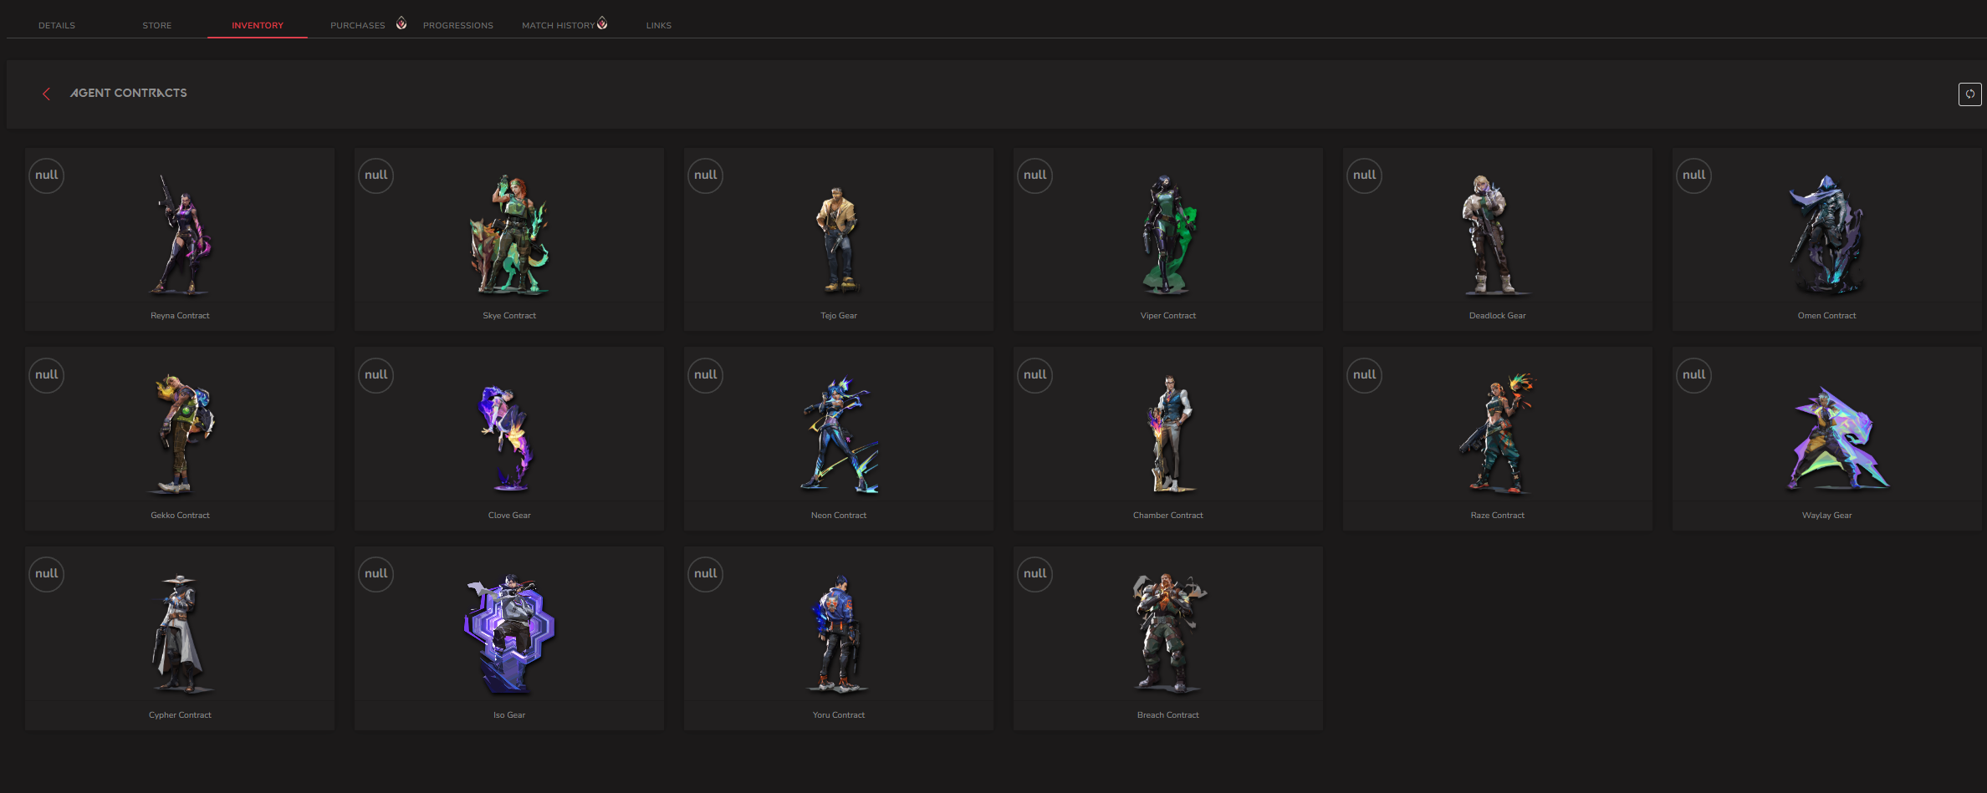
Task: Select the Iso agent artwork
Action: pos(509,634)
